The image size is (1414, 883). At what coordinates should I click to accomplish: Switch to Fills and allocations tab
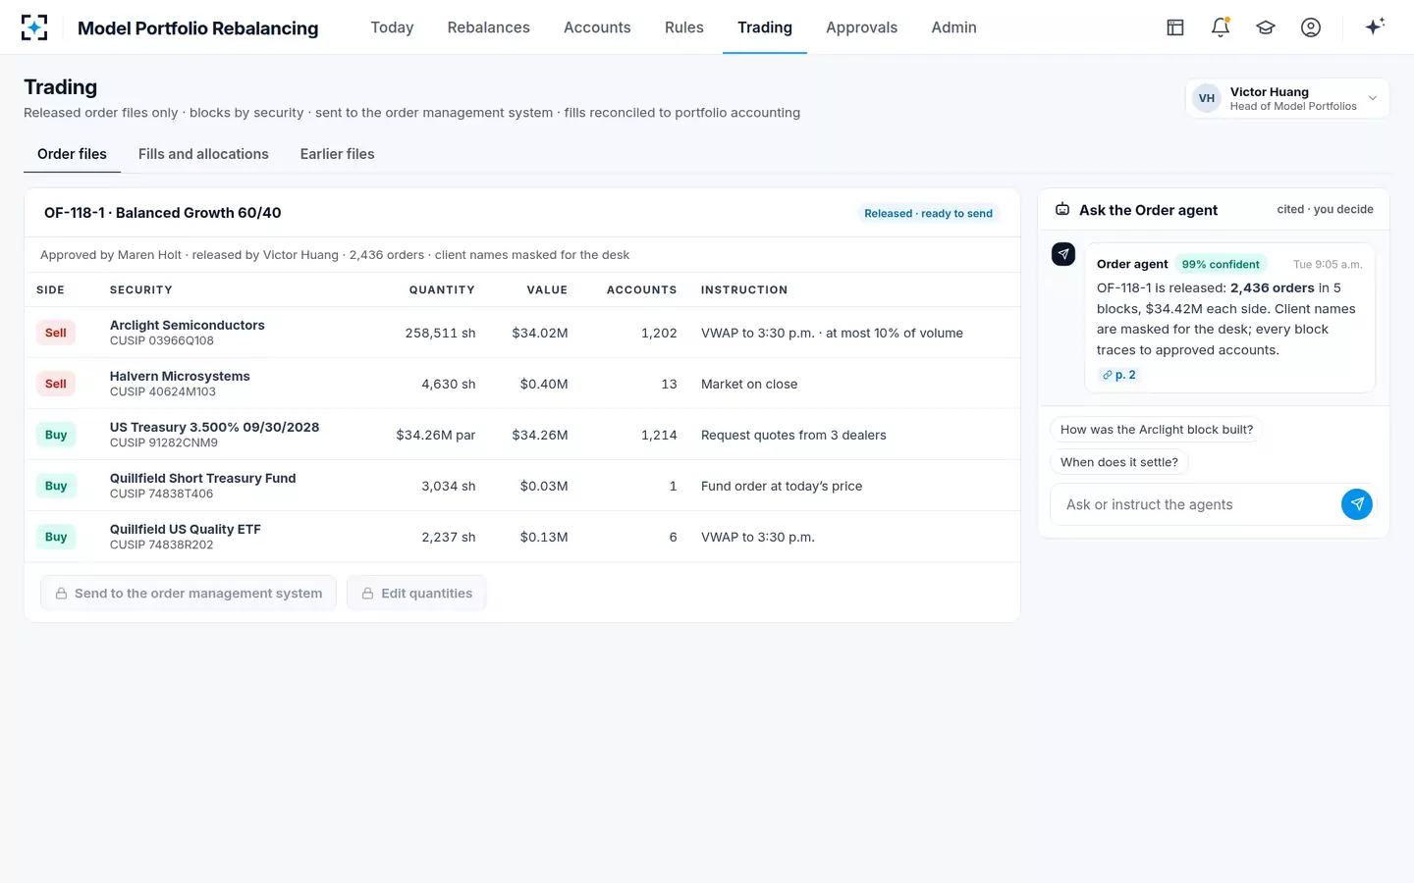tap(203, 154)
